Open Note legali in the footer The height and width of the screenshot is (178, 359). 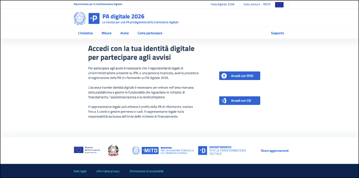pos(80,171)
